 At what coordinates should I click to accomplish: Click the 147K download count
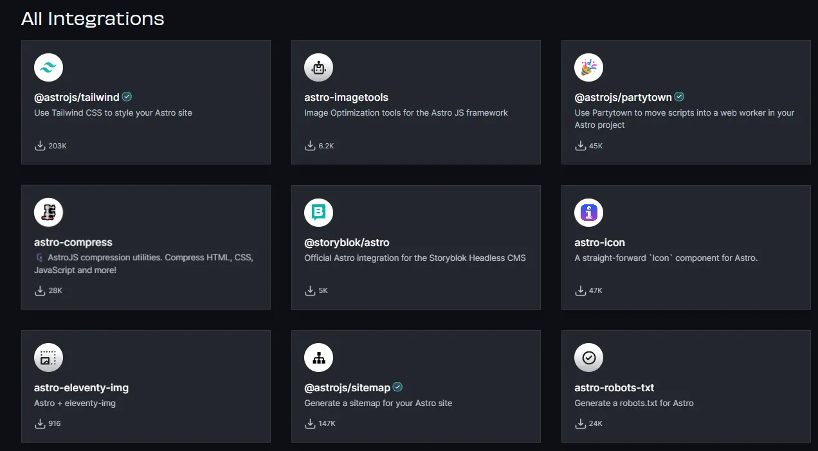tap(327, 424)
